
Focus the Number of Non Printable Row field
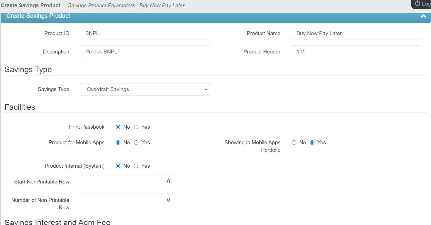(127, 200)
